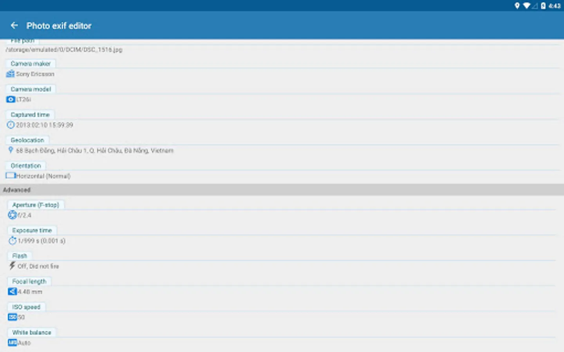Image resolution: width=564 pixels, height=352 pixels.
Task: Edit the ISO speed value 50
Action: [21, 317]
